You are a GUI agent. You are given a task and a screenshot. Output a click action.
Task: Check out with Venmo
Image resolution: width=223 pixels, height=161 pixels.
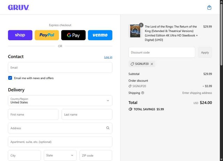(100, 35)
